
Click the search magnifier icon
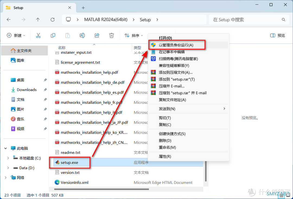[284, 20]
